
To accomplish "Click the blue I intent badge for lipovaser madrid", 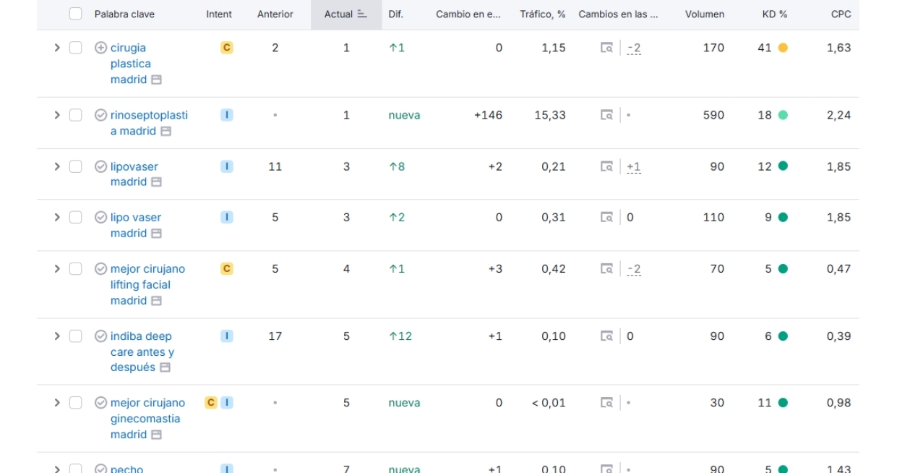I will click(x=226, y=166).
